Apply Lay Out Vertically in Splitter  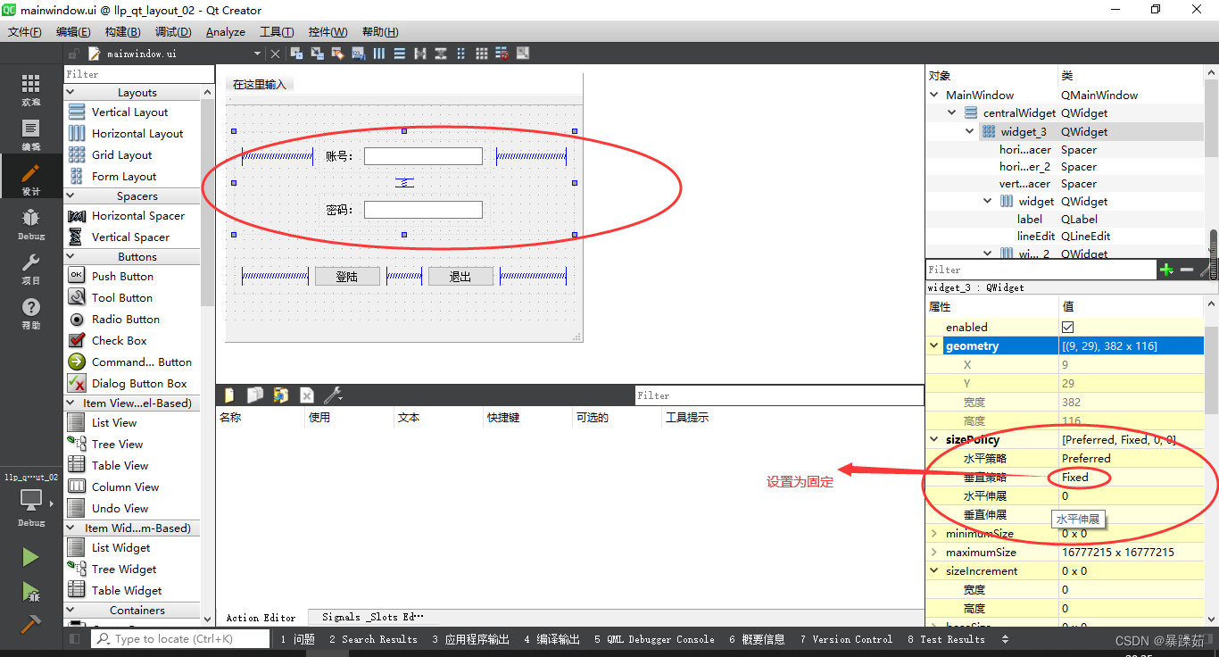[x=441, y=54]
